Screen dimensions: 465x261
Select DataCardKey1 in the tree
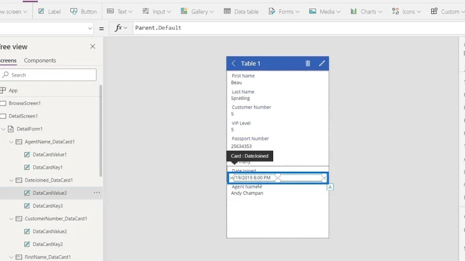48,168
